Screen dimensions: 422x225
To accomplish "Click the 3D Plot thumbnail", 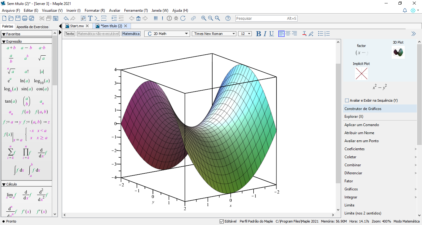I will click(398, 52).
